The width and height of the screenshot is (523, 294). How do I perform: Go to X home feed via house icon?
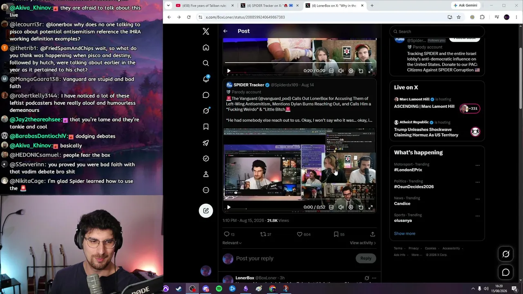point(206,48)
